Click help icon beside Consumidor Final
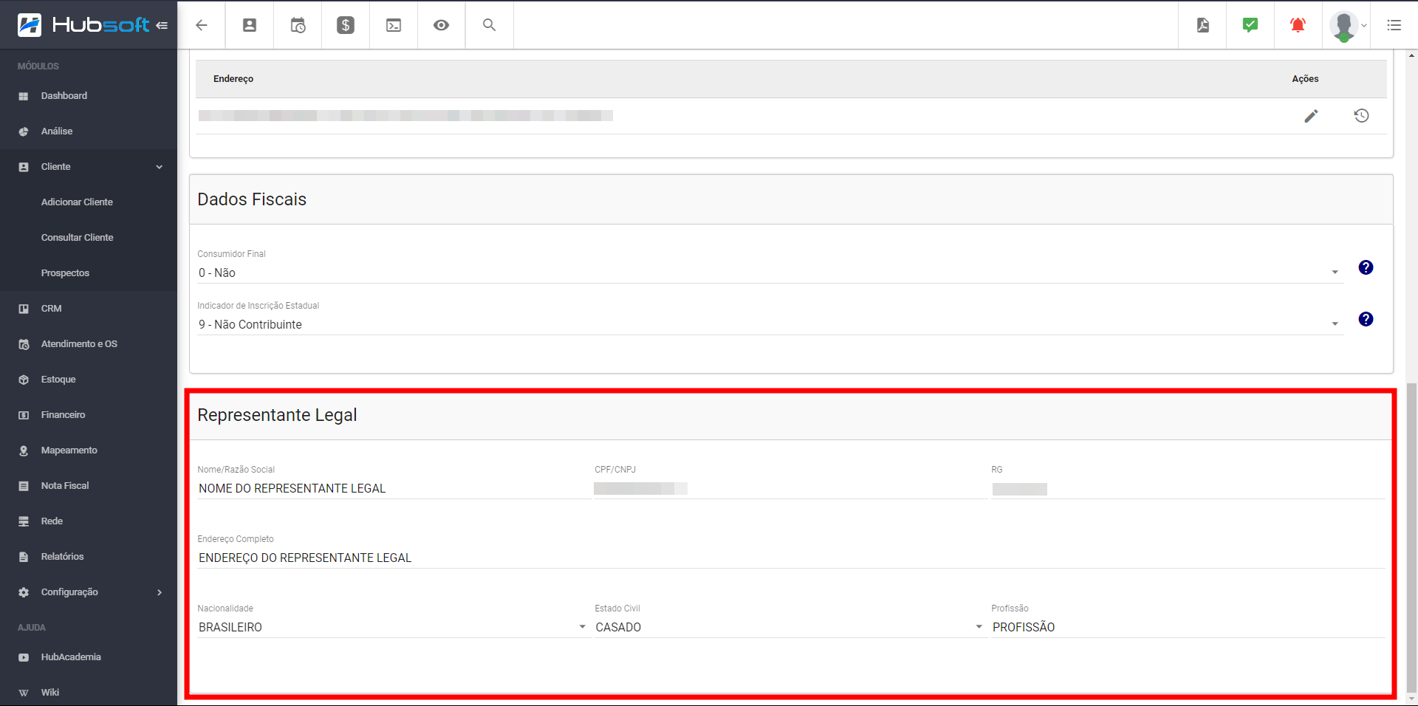 coord(1366,267)
